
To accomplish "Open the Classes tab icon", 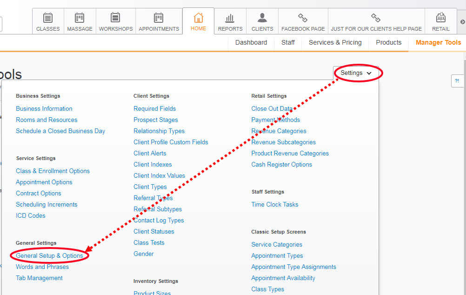I will [x=48, y=18].
